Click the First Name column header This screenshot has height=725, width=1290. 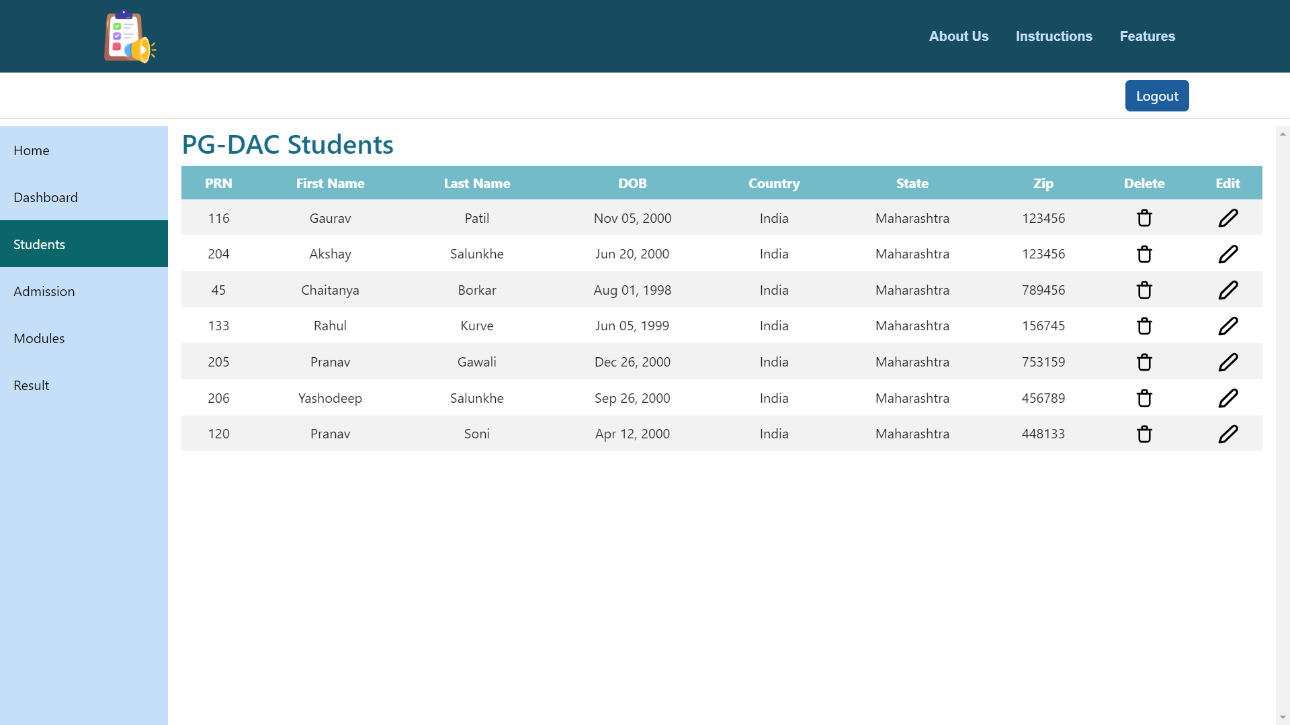click(330, 183)
